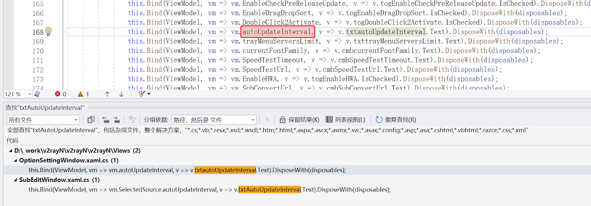
Task: Click the code cleanup broom icon
Action: coord(141,94)
